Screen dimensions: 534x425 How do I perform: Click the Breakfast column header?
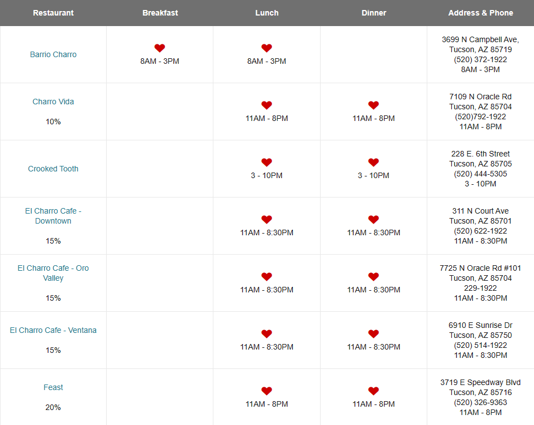(x=160, y=13)
